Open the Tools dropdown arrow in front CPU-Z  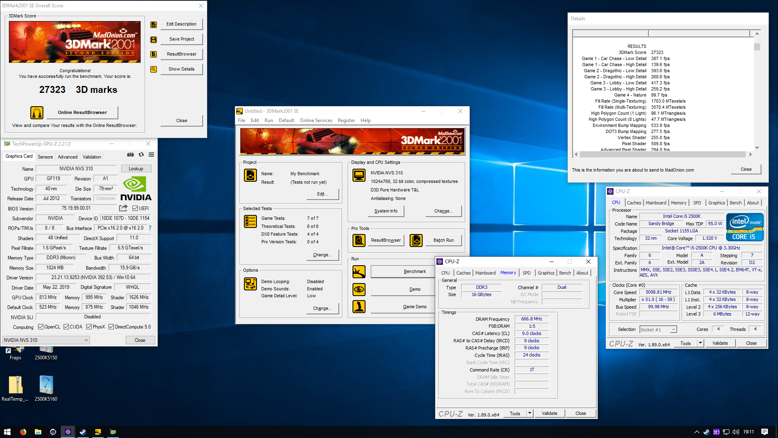pos(530,413)
